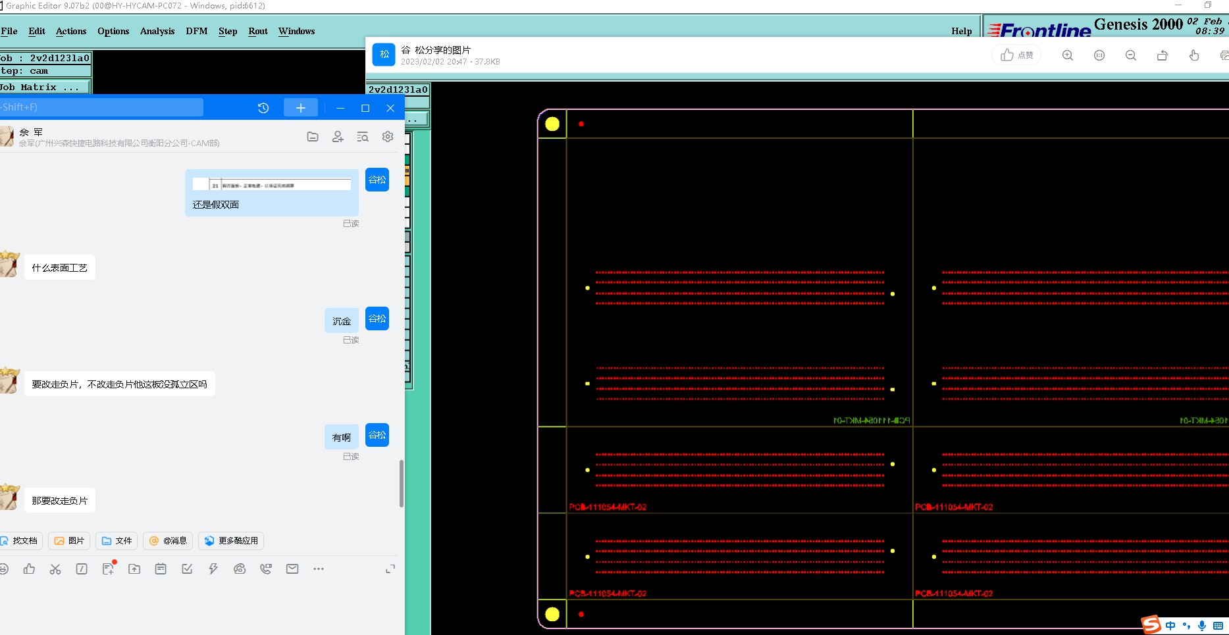Open the scissors screenshot tool
The width and height of the screenshot is (1229, 635).
[55, 569]
